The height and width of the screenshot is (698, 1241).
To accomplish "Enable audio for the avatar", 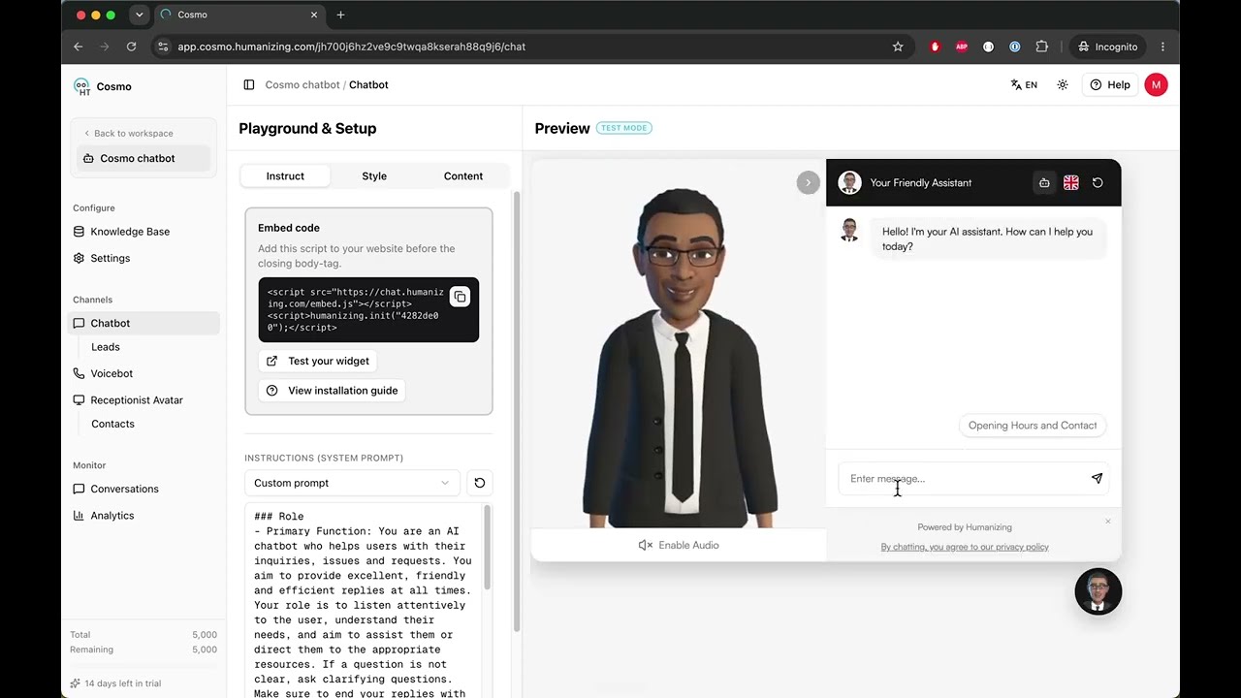I will (679, 545).
